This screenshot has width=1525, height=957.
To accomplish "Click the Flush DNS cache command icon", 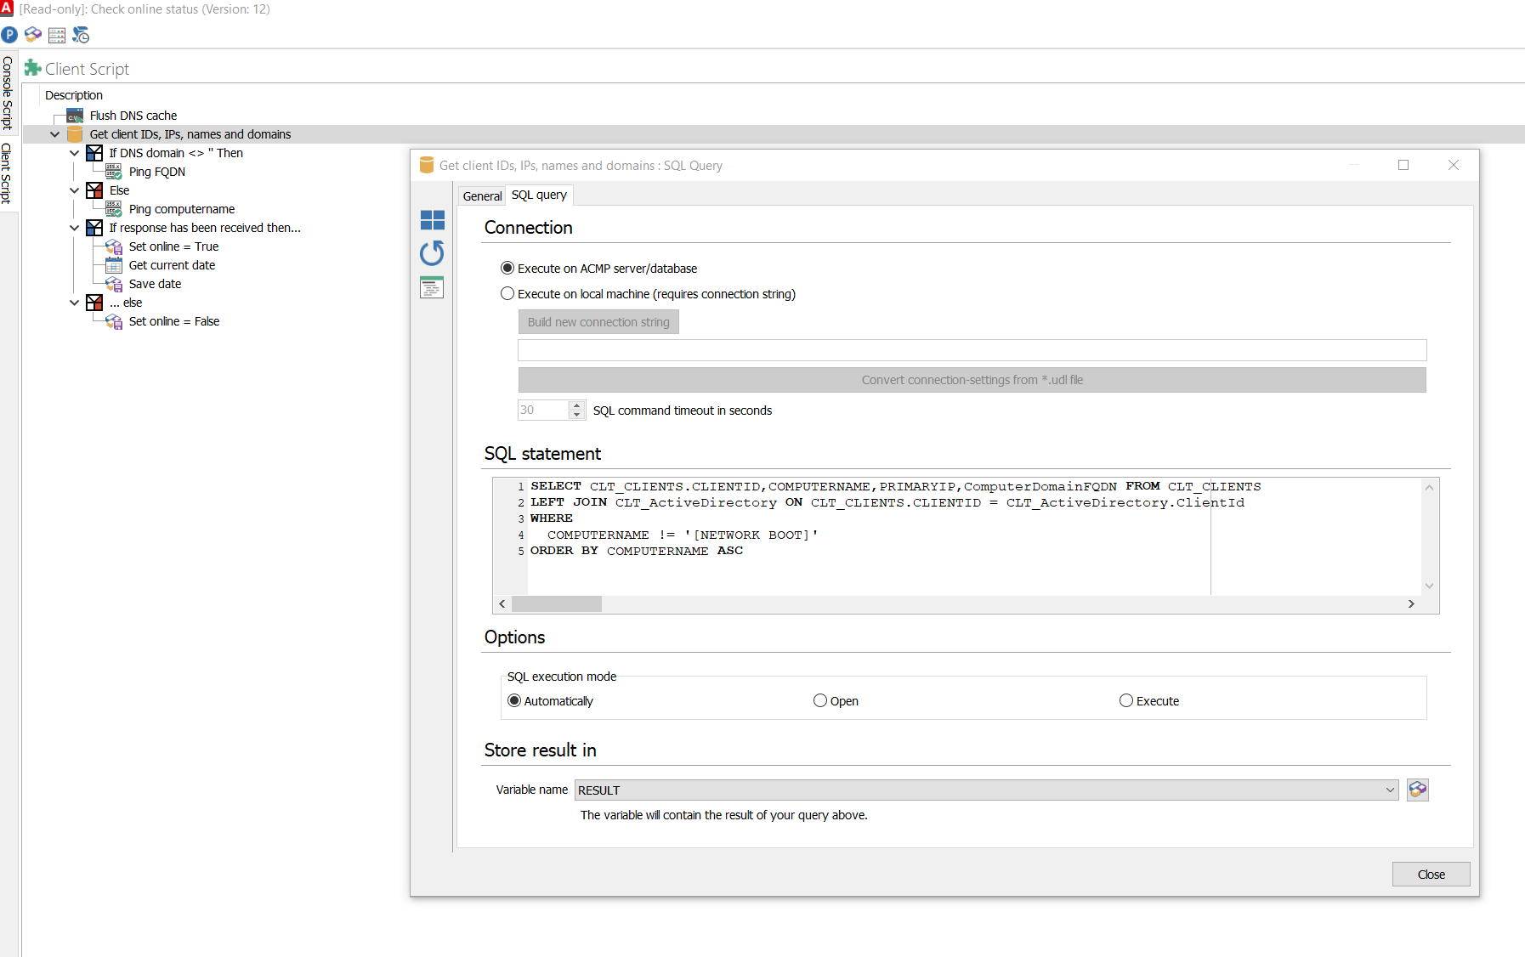I will tap(75, 116).
